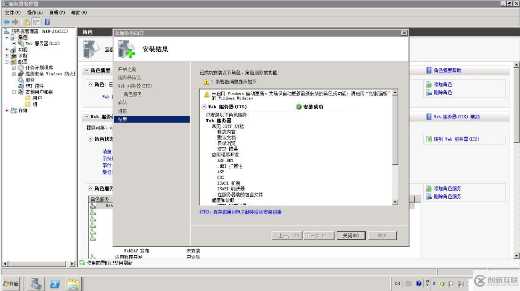
Task: Click the up-one-level folder toolbar icon
Action: click(27, 22)
